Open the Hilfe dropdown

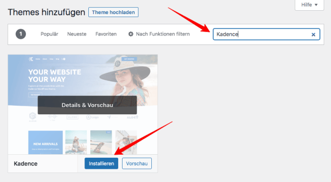(309, 5)
